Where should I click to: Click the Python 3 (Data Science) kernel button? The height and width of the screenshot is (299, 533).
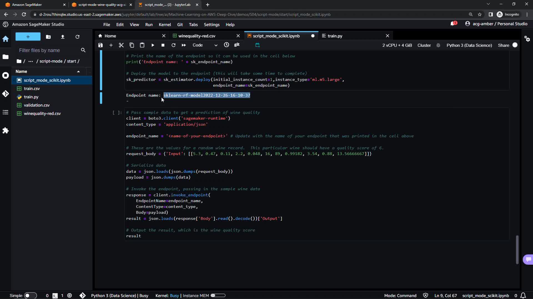[469, 45]
